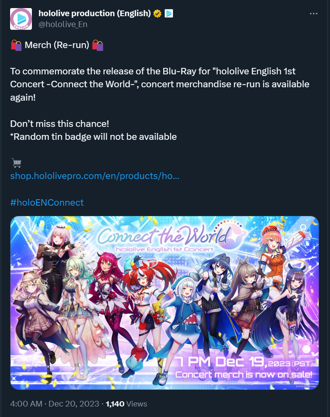Click the hololive affiliate badge beside name
Image resolution: width=330 pixels, height=417 pixels.
click(169, 13)
